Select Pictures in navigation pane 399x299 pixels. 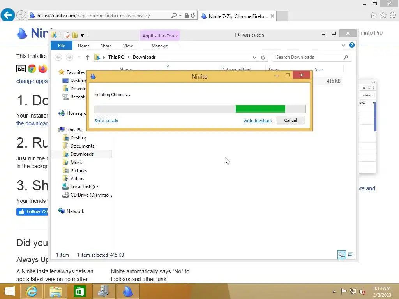(x=79, y=171)
